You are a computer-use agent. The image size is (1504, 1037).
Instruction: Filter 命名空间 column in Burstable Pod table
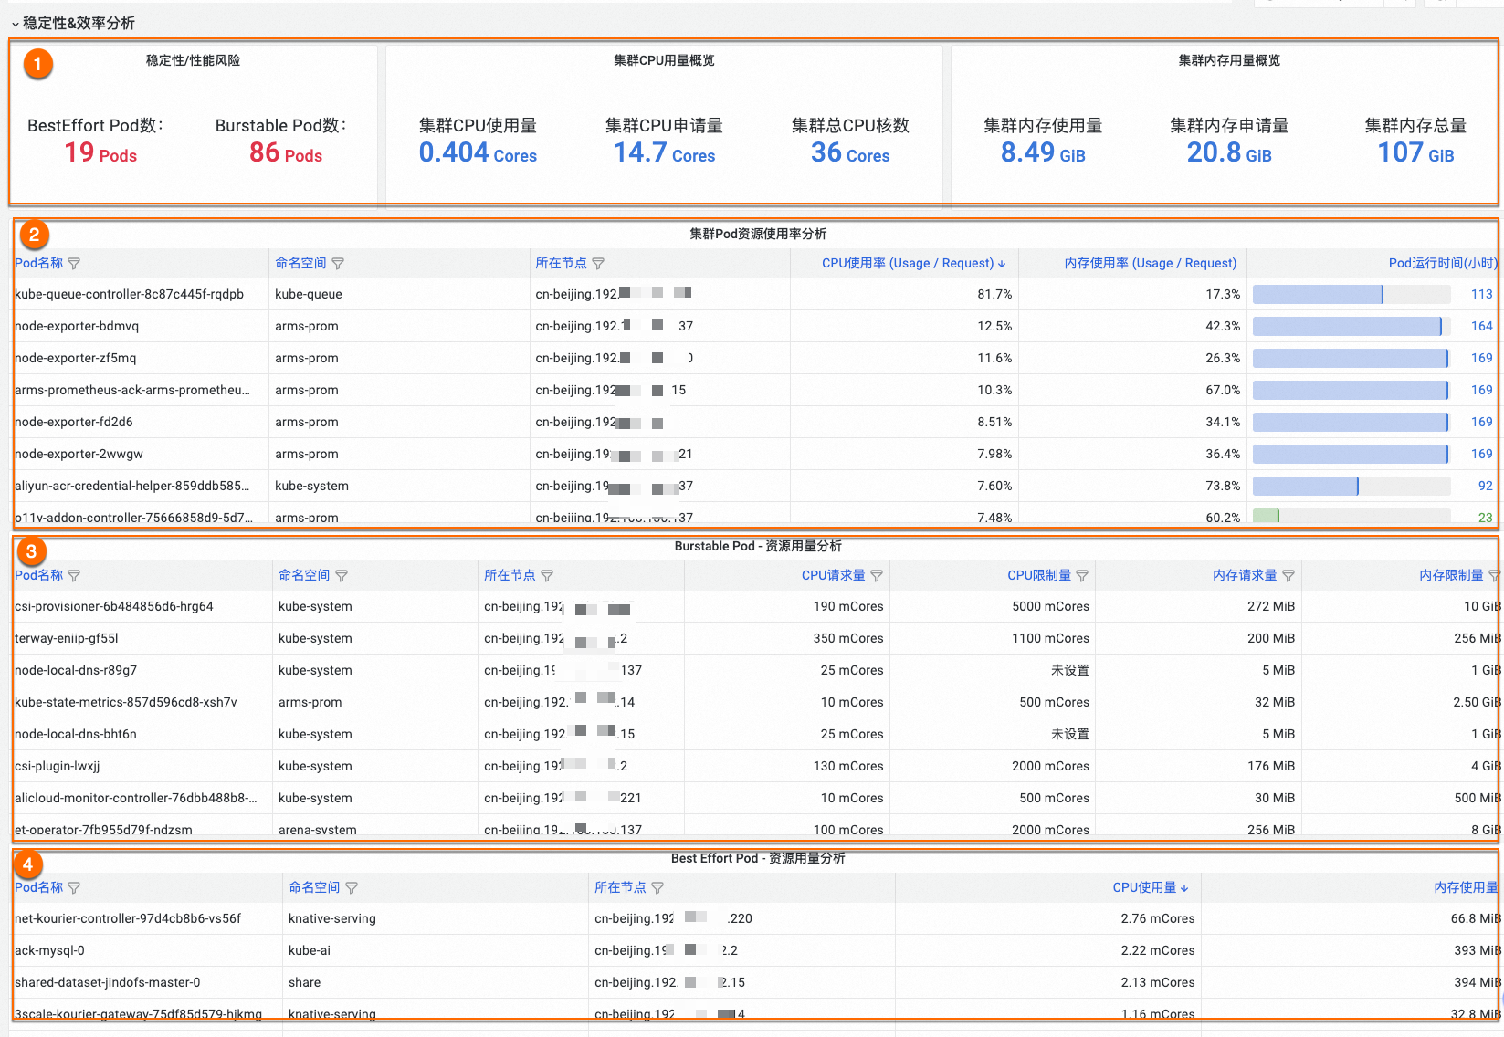click(342, 576)
